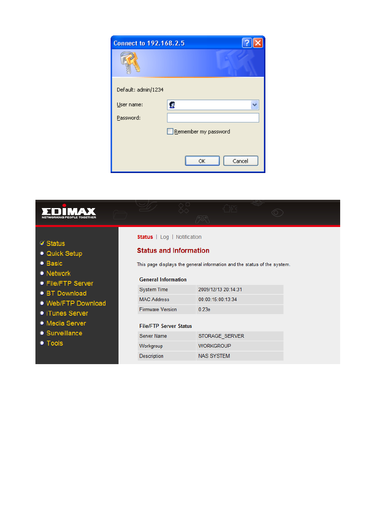
Task: Open the iTunes Server section
Action: [x=67, y=313]
